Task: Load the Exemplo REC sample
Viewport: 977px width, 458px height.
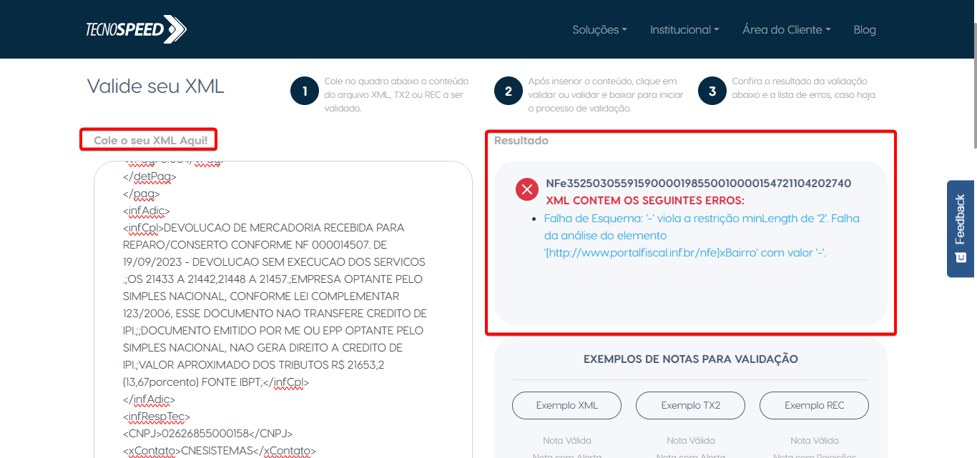Action: [814, 405]
